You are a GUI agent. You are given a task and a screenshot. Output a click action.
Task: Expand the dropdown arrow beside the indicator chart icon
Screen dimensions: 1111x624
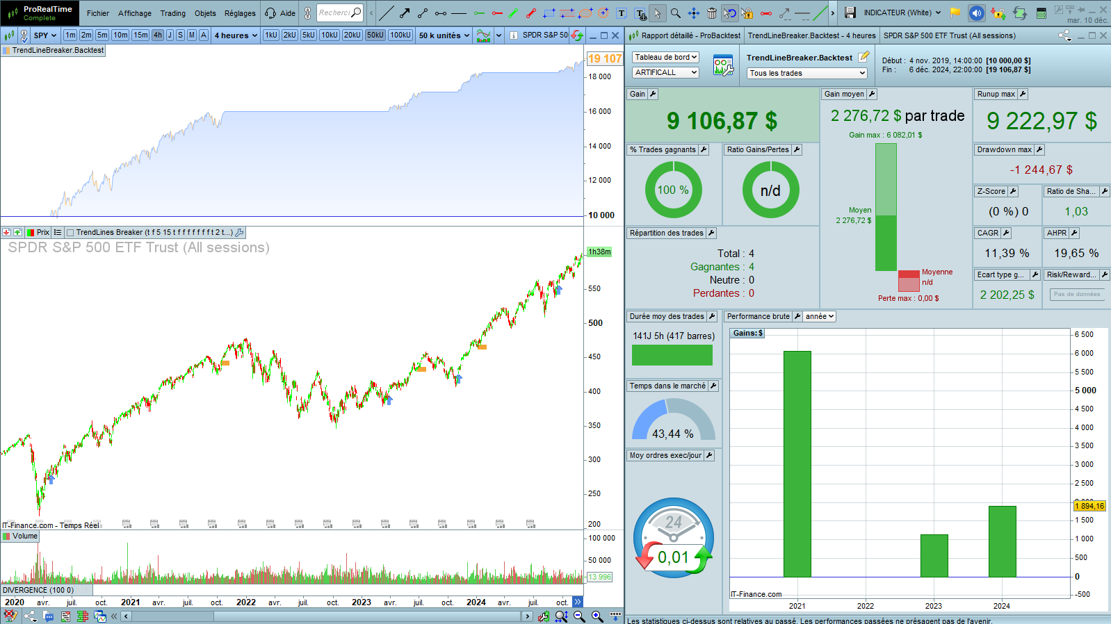pyautogui.click(x=498, y=35)
